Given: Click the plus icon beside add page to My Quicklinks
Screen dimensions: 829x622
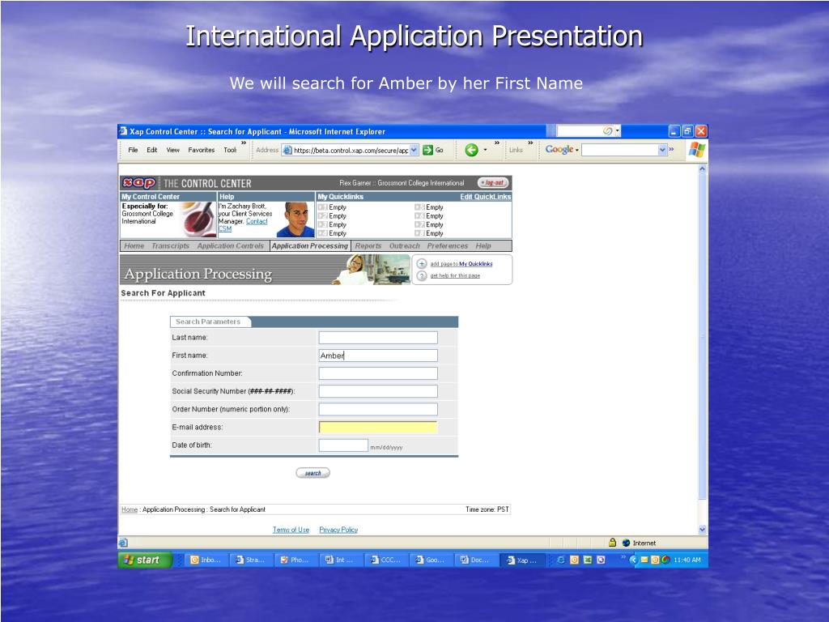Looking at the screenshot, I should click(421, 263).
